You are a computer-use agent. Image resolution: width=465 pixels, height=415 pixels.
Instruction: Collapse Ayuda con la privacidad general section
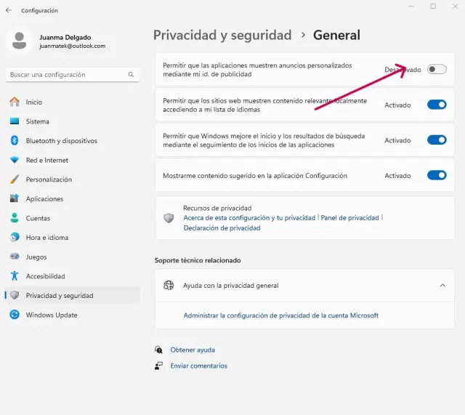[x=442, y=286]
